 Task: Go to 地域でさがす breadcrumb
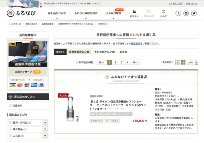(x=31, y=24)
